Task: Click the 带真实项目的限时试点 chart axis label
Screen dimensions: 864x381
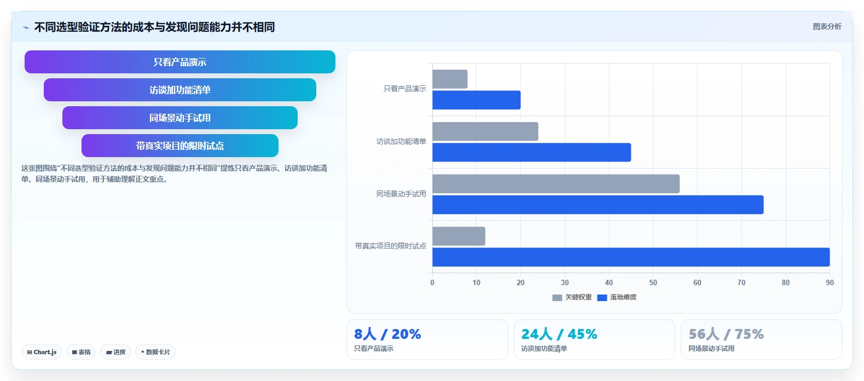Action: (390, 246)
